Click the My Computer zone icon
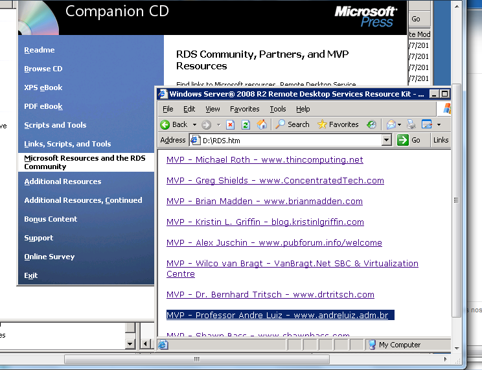The width and height of the screenshot is (482, 370). (372, 345)
